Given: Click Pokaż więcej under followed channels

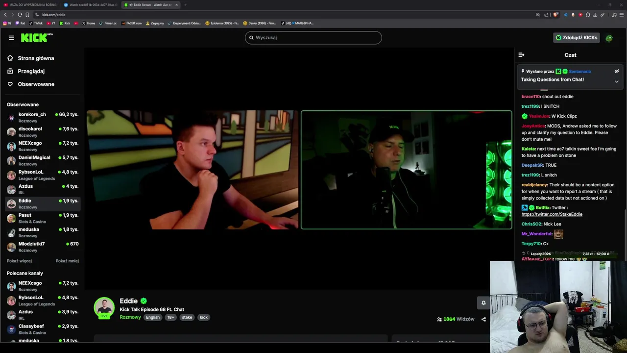Looking at the screenshot, I should (19, 261).
